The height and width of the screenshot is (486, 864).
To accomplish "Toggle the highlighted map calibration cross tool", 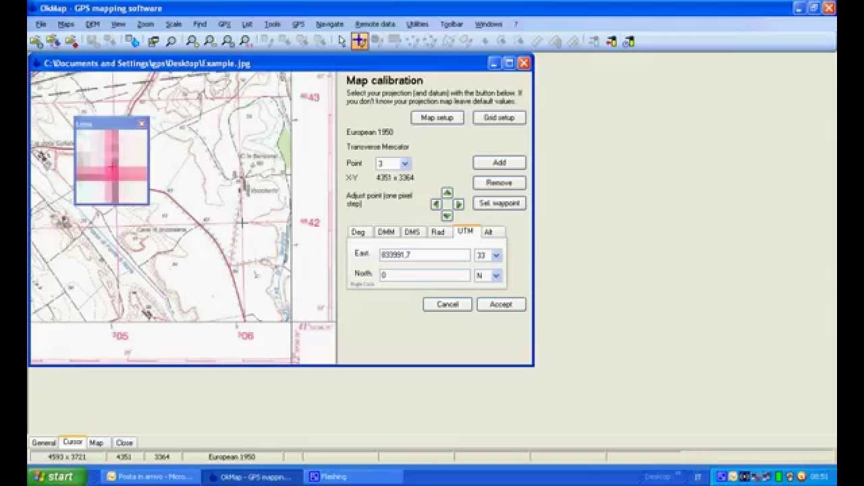I will coord(359,42).
